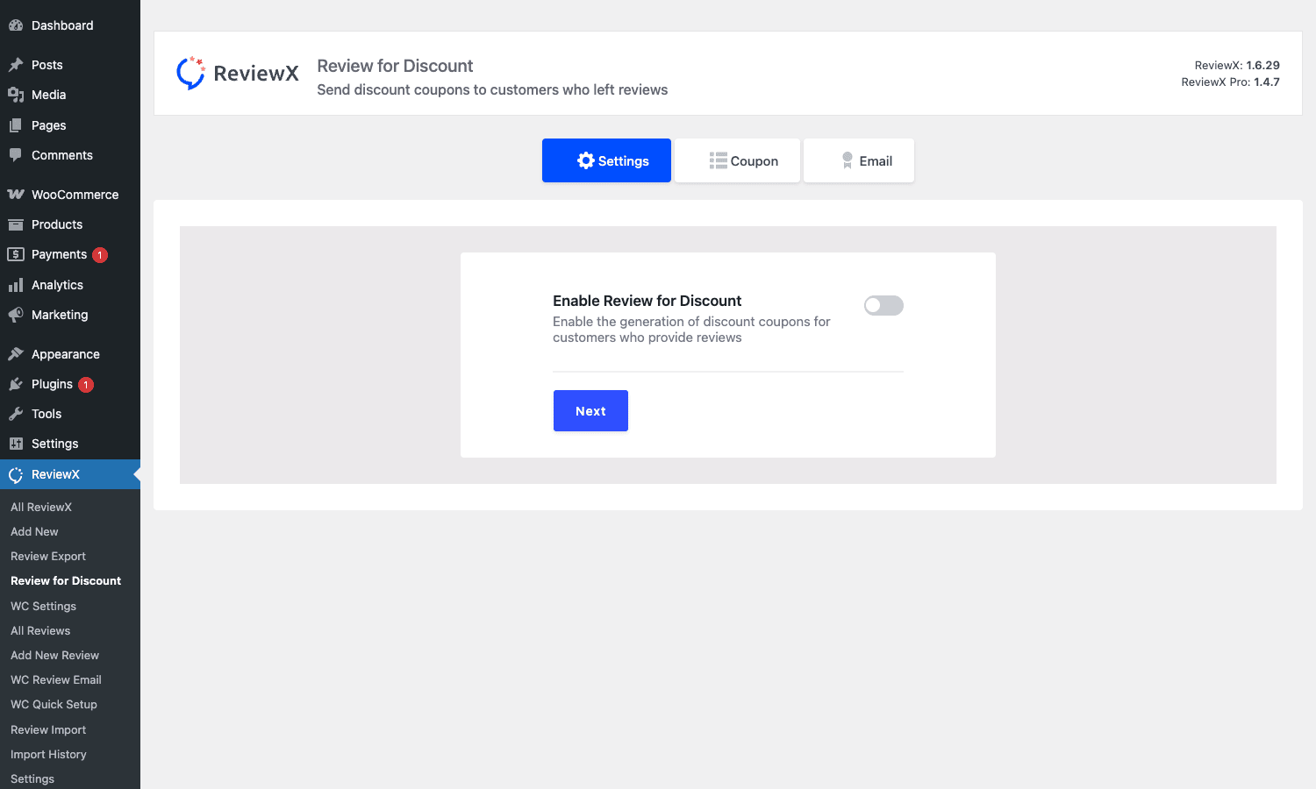Open the Posts menu item

(70, 65)
